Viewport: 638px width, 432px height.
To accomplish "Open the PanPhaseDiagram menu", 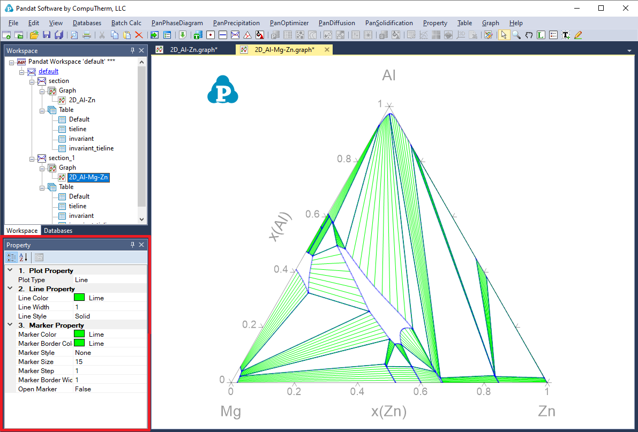I will click(177, 23).
